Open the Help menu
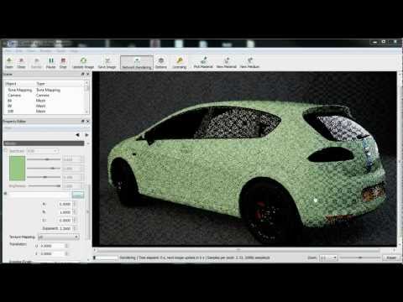The image size is (403, 302). [73, 51]
